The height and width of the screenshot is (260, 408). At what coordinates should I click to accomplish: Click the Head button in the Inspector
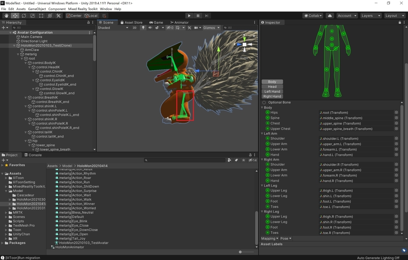(272, 87)
